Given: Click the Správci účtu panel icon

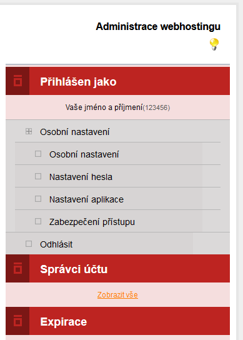Looking at the screenshot, I should pyautogui.click(x=17, y=269).
